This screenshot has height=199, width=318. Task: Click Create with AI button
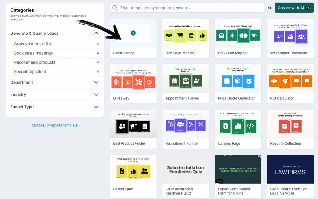(294, 8)
